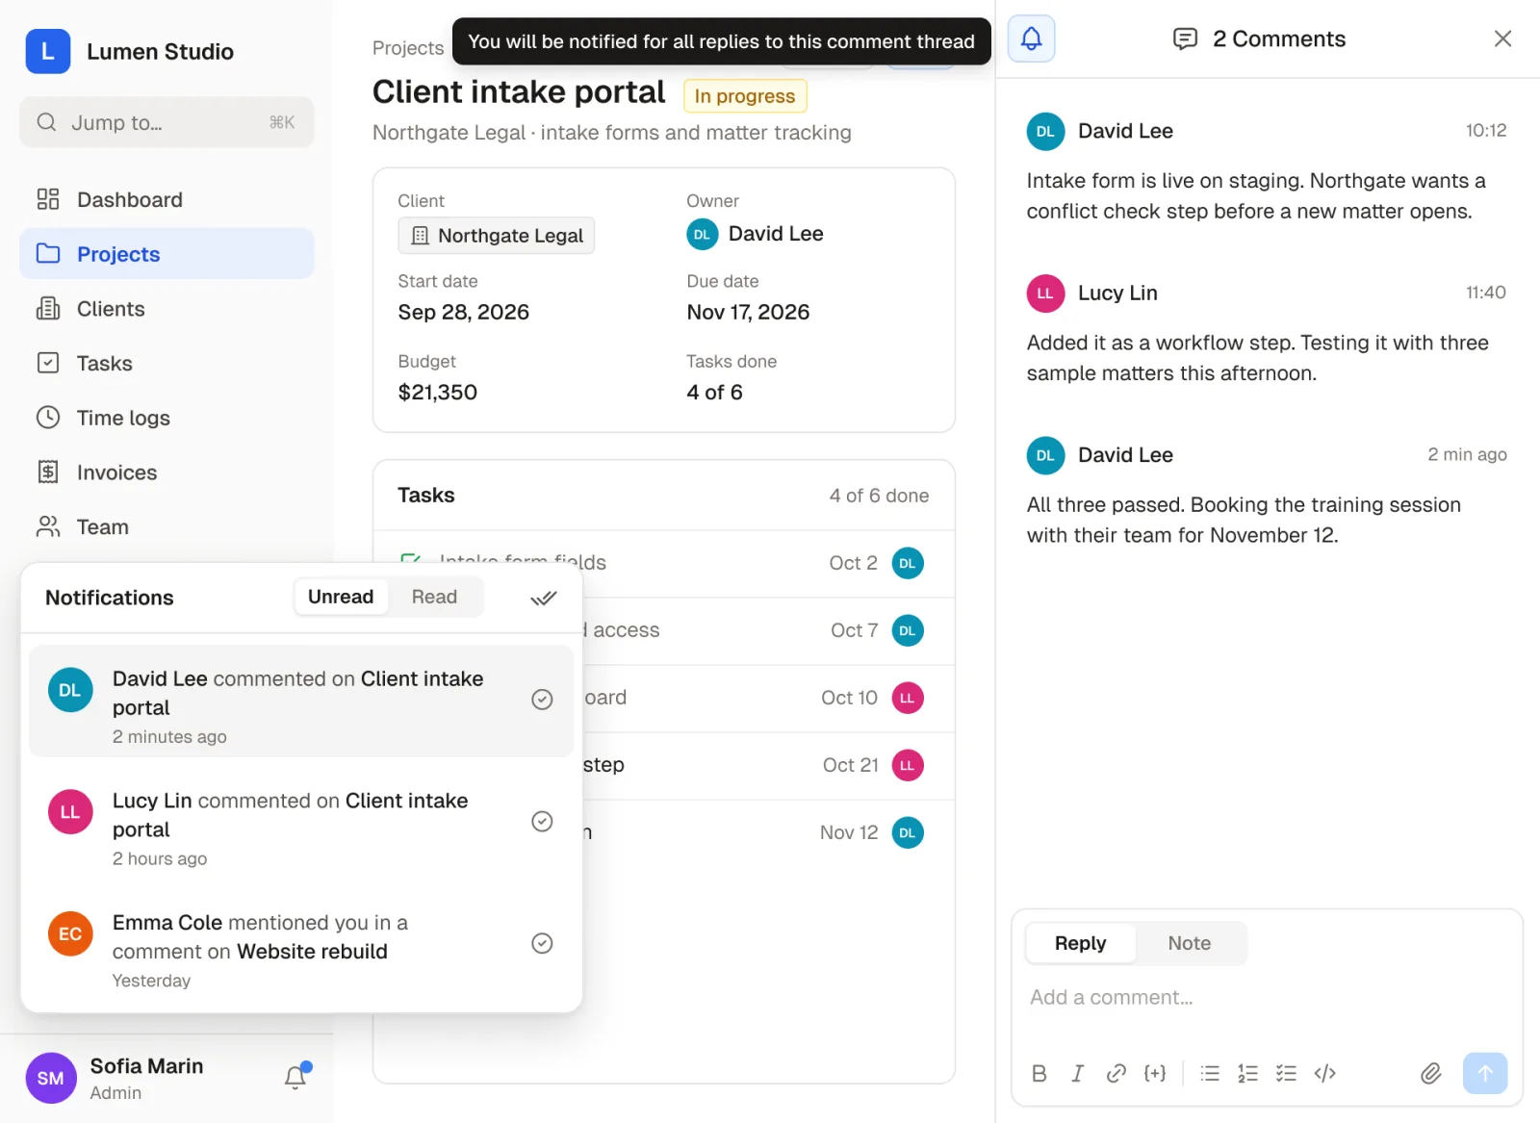Screen dimensions: 1540x1123
Task: Click the Lucy Lin avatar in comments
Action: (1045, 294)
